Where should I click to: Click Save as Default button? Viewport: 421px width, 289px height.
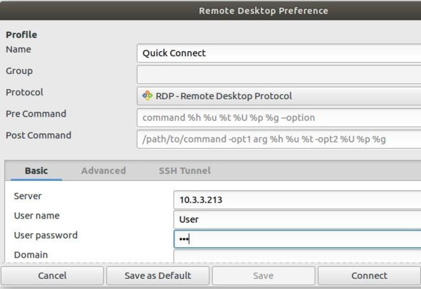coord(158,275)
